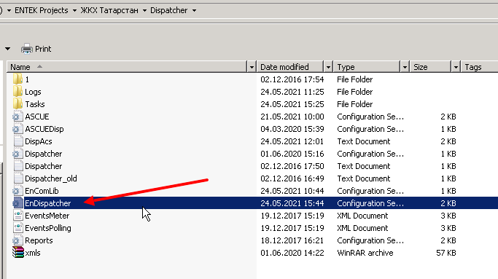Viewport: 498px width, 279px height.
Task: Click Dispatcher in the address bar
Action: tap(168, 10)
